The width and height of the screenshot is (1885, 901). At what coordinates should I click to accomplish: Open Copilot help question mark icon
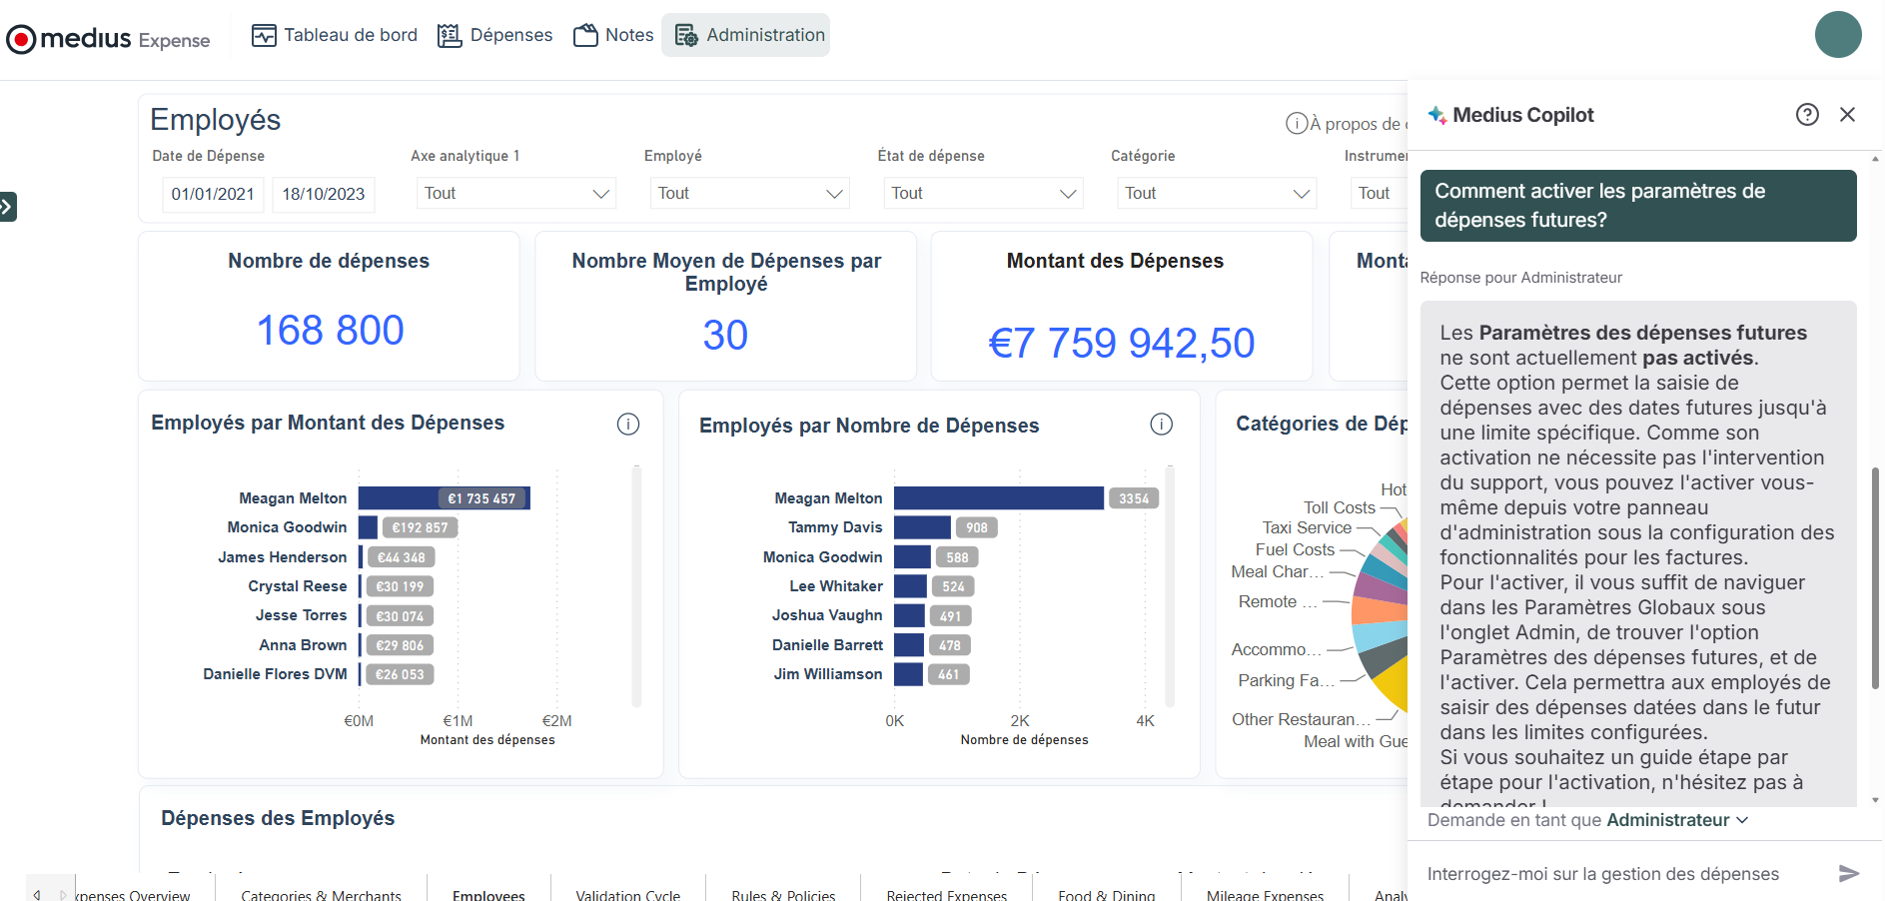coord(1806,114)
